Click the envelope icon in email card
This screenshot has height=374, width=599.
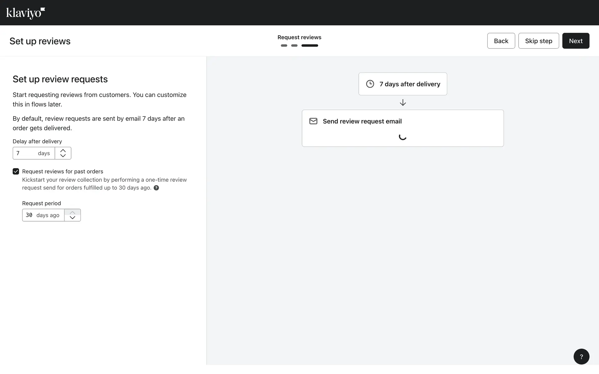pyautogui.click(x=313, y=121)
